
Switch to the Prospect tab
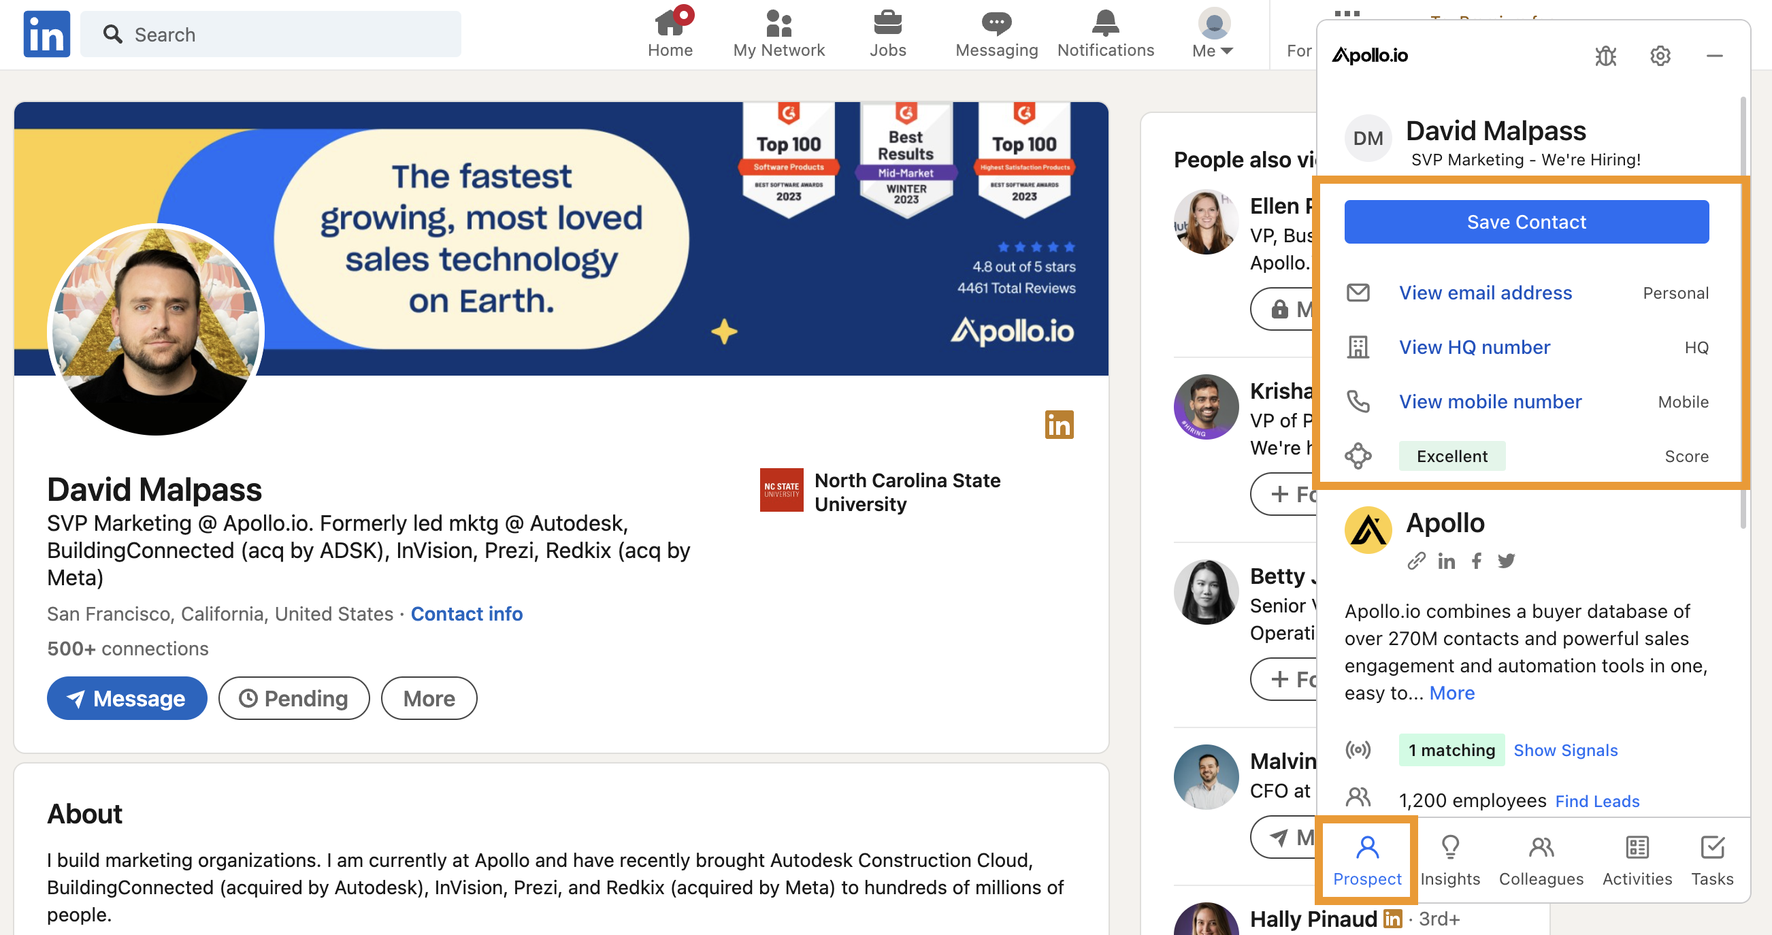tap(1366, 860)
